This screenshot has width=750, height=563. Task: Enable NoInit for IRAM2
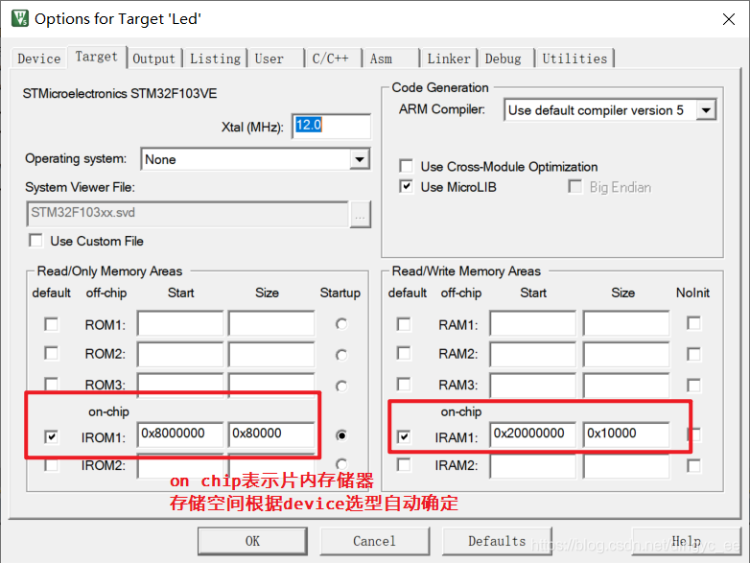click(693, 465)
